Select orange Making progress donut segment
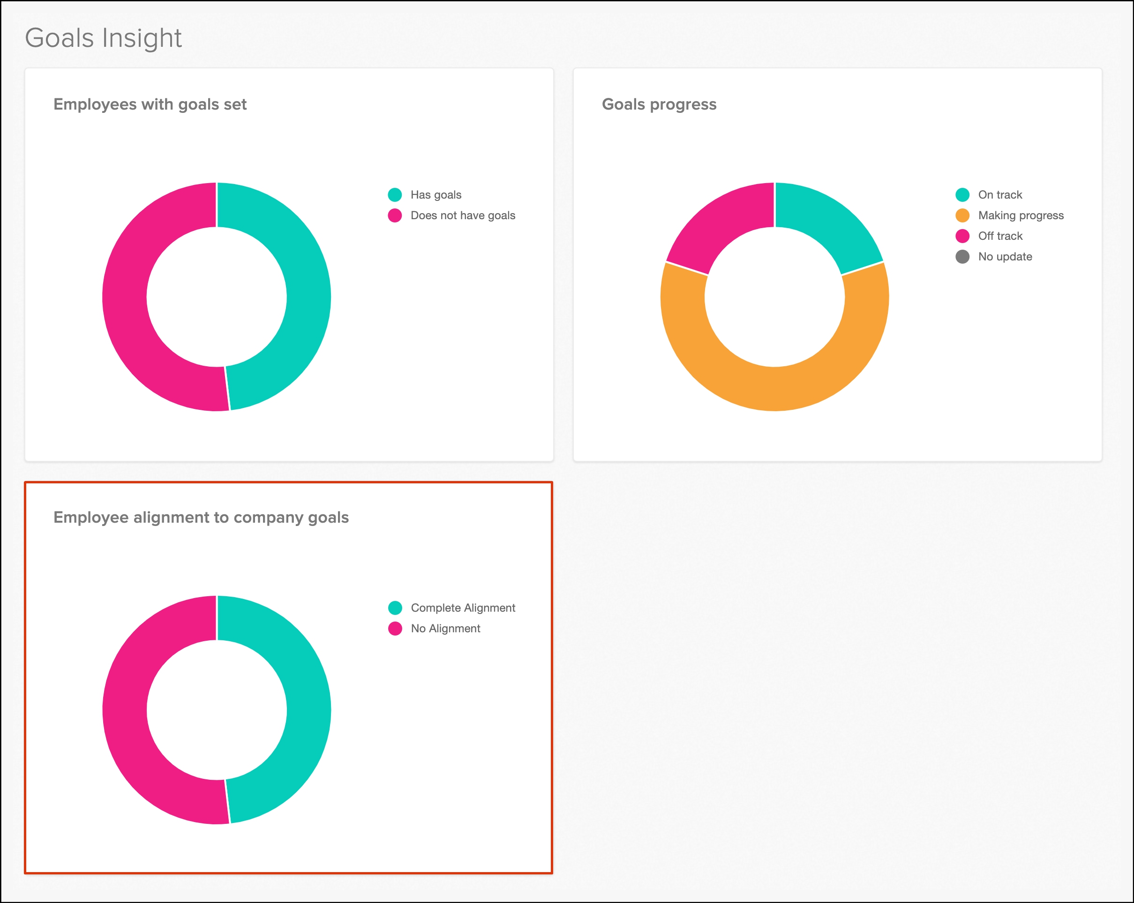This screenshot has width=1134, height=903. [774, 389]
